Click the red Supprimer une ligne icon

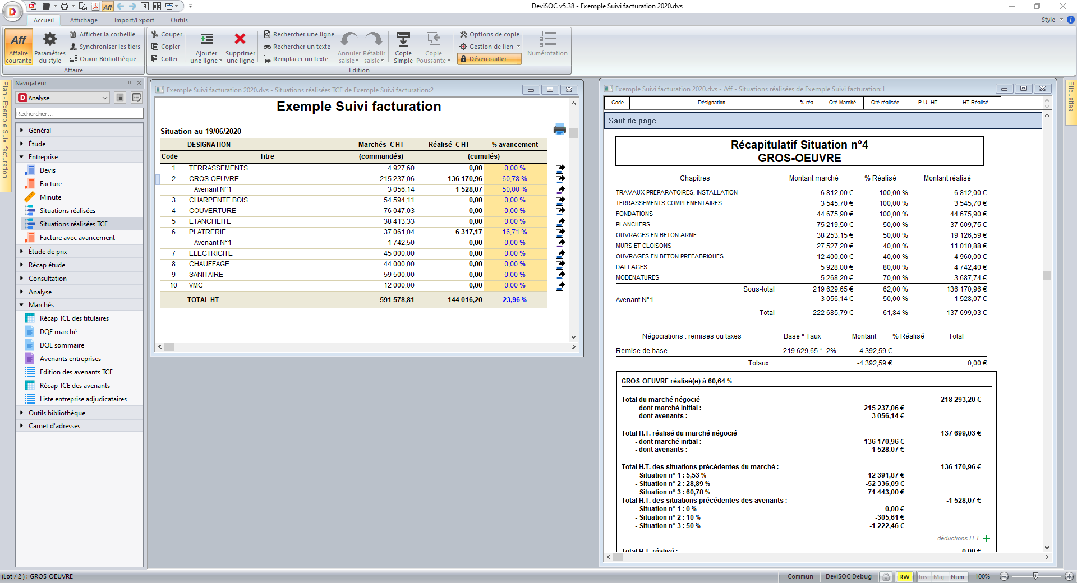240,39
